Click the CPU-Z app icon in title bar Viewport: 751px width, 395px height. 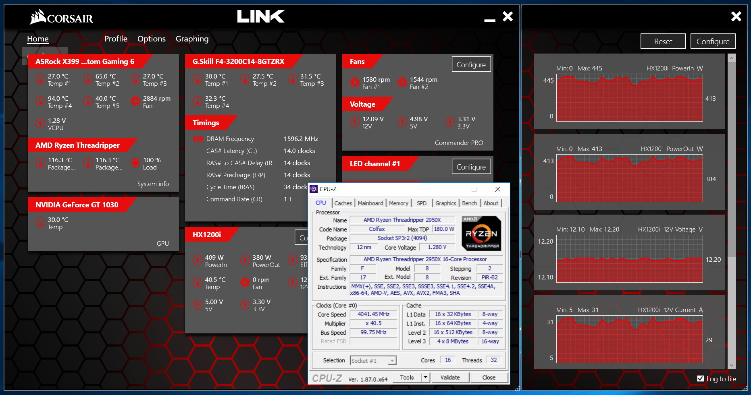coord(314,189)
